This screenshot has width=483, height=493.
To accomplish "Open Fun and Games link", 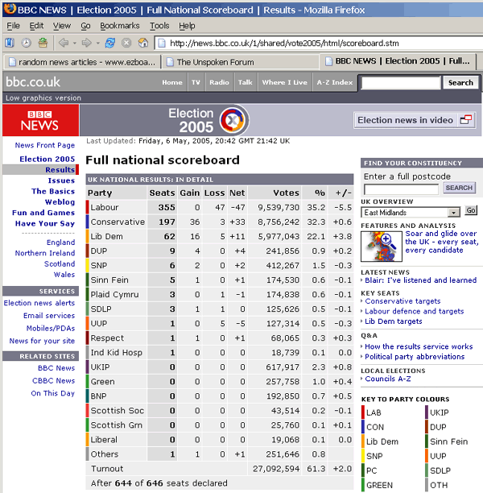I will 43,213.
